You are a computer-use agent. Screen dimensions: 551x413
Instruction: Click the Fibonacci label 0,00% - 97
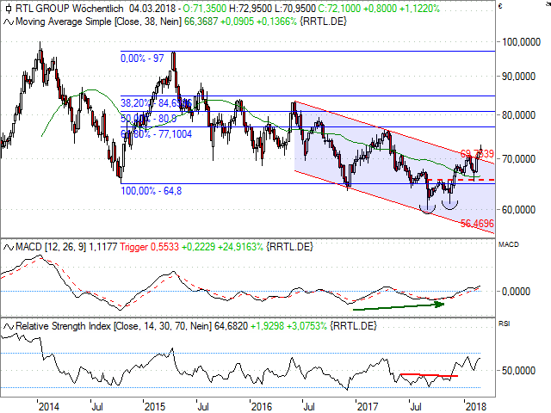point(142,59)
